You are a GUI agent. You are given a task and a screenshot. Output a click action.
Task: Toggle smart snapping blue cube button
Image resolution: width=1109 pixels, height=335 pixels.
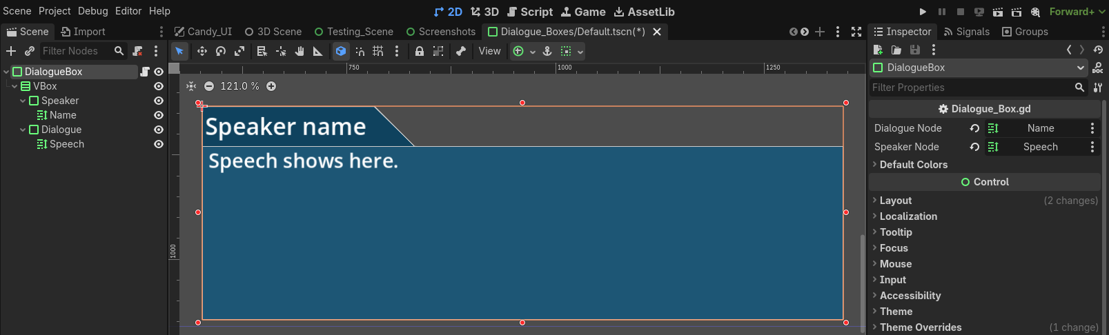pyautogui.click(x=341, y=51)
